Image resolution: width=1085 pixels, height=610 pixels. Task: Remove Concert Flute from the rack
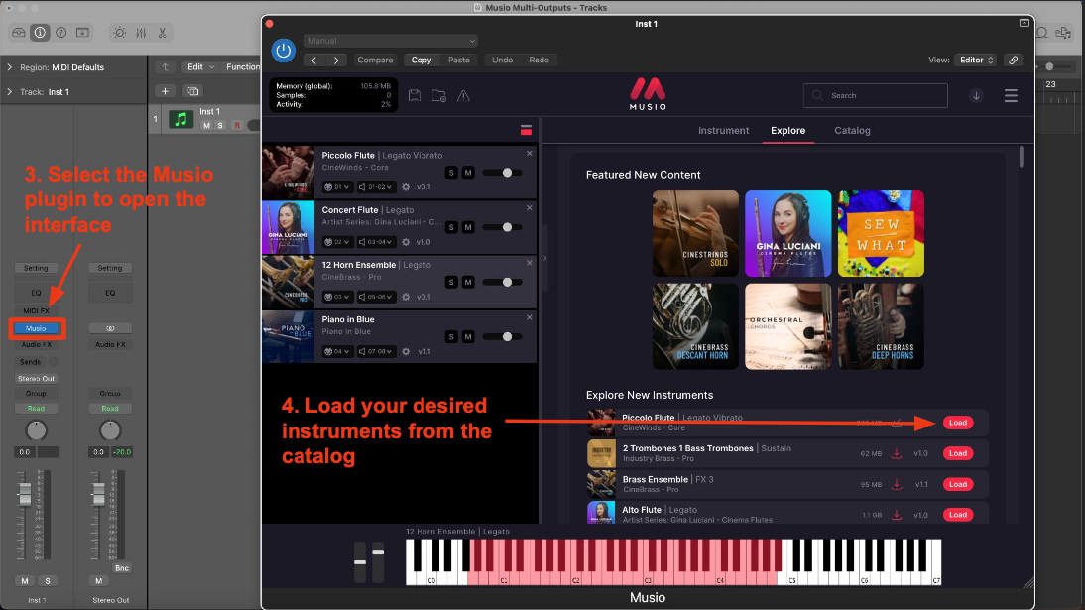pos(530,207)
